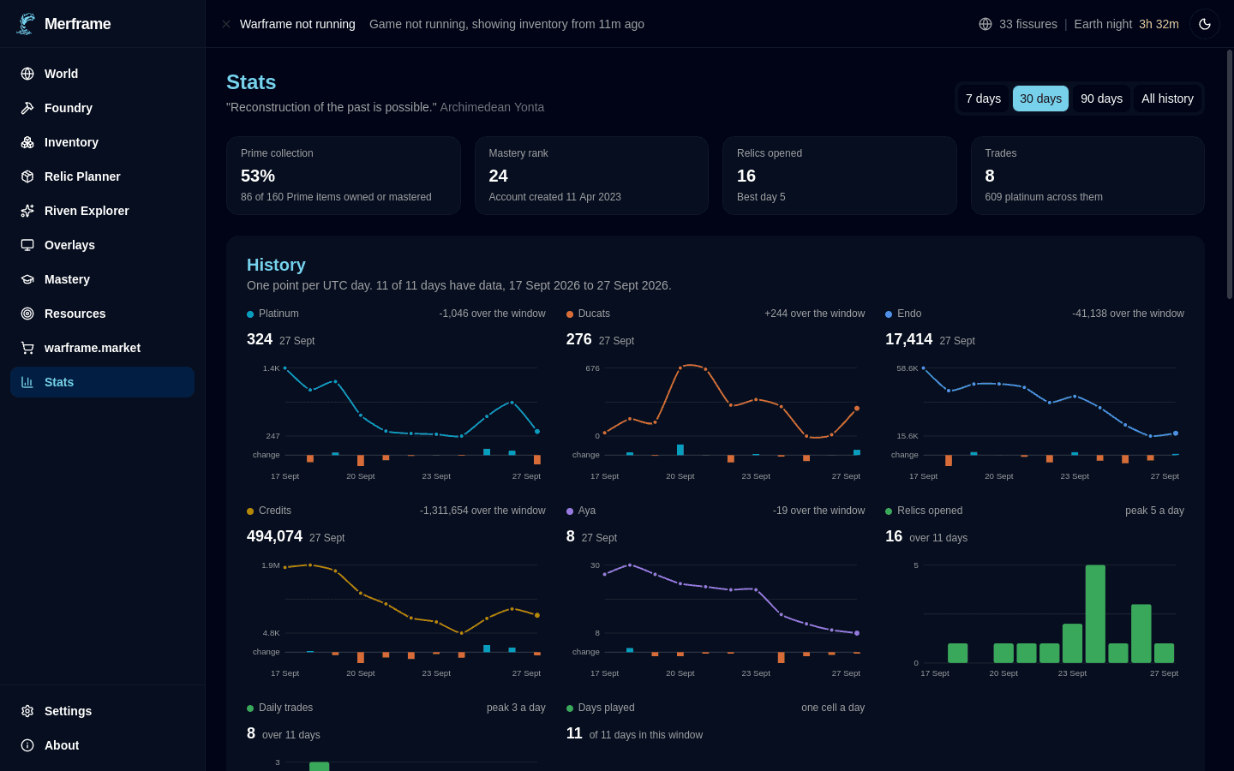The image size is (1234, 771).
Task: Click "one cell a day" text
Action: [833, 708]
